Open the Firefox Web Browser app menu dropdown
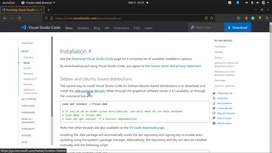 click(x=38, y=3)
